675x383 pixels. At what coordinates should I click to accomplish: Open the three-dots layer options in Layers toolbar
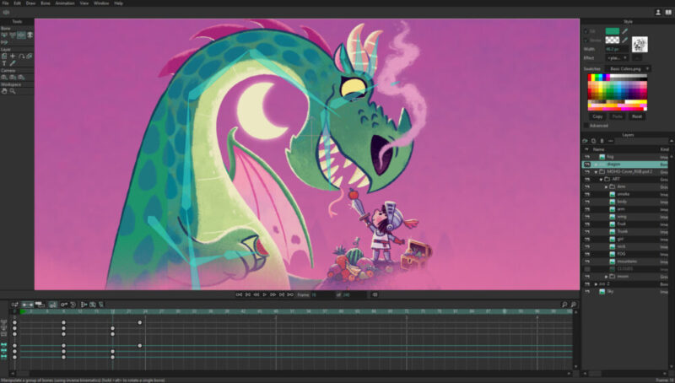(x=610, y=141)
